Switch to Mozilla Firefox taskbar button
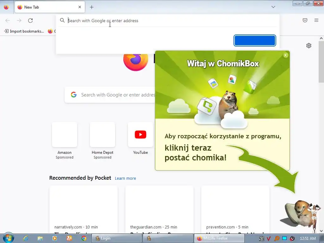The height and width of the screenshot is (243, 324). pyautogui.click(x=219, y=238)
